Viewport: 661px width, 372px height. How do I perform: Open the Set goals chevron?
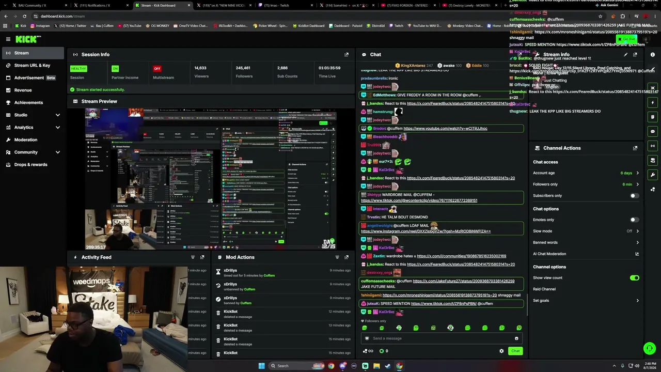tap(637, 301)
